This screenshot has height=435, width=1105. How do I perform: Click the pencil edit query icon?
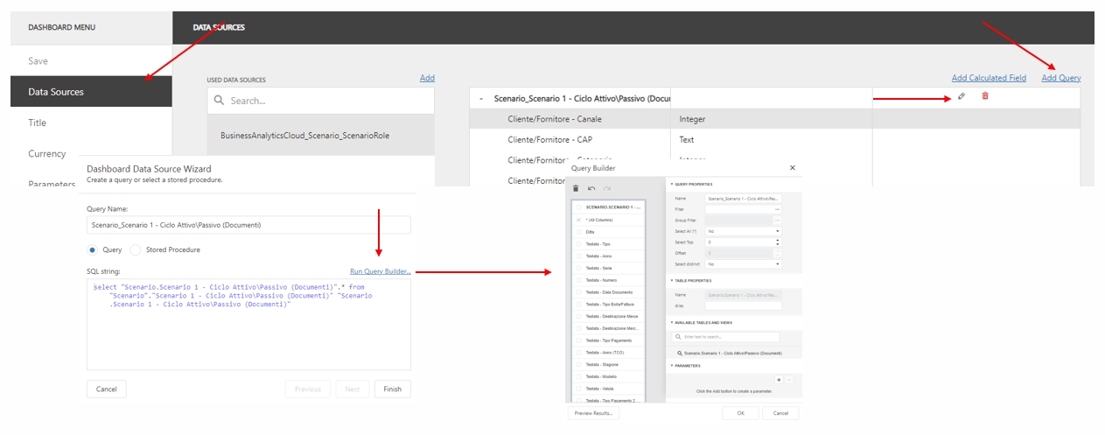pyautogui.click(x=962, y=96)
